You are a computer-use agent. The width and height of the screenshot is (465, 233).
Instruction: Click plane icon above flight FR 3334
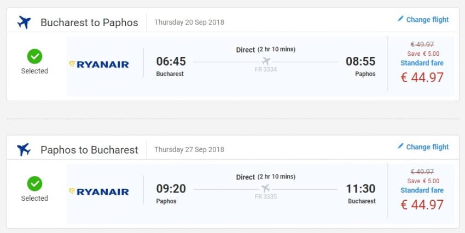(x=266, y=61)
